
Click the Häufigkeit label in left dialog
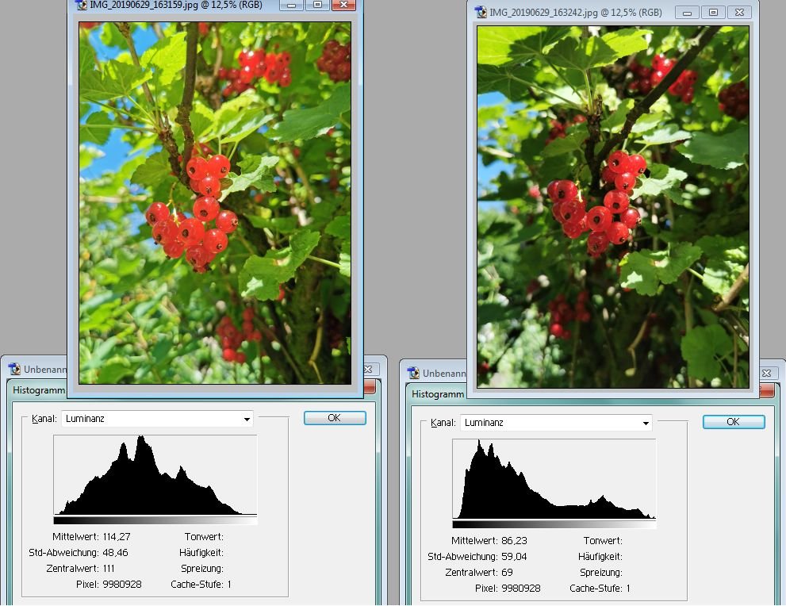tap(201, 553)
